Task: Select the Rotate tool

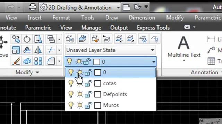Action: (x=27, y=39)
